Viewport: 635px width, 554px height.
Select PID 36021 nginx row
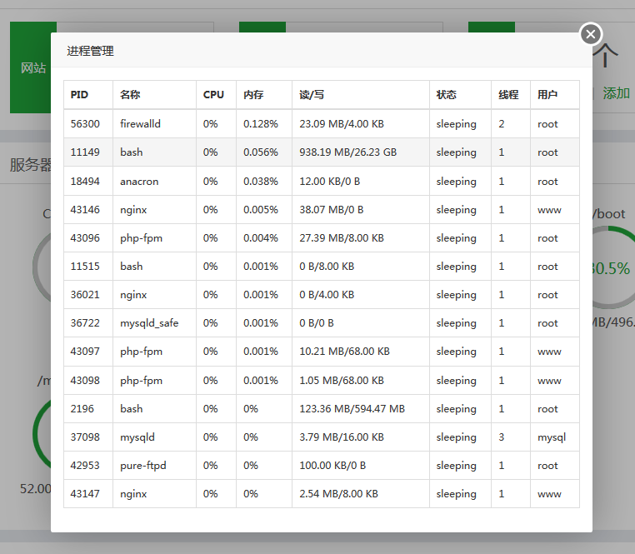click(x=322, y=295)
